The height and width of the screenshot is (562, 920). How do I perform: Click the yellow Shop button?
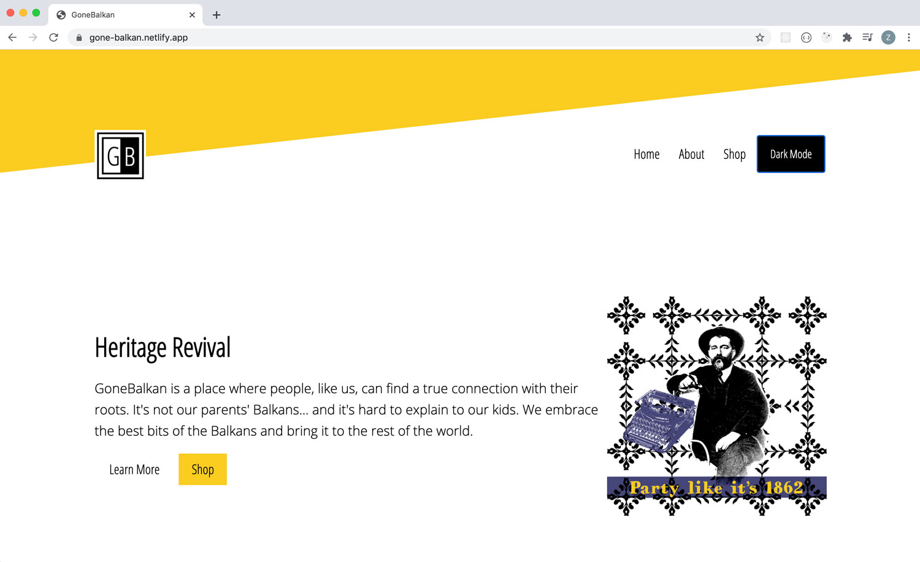202,469
